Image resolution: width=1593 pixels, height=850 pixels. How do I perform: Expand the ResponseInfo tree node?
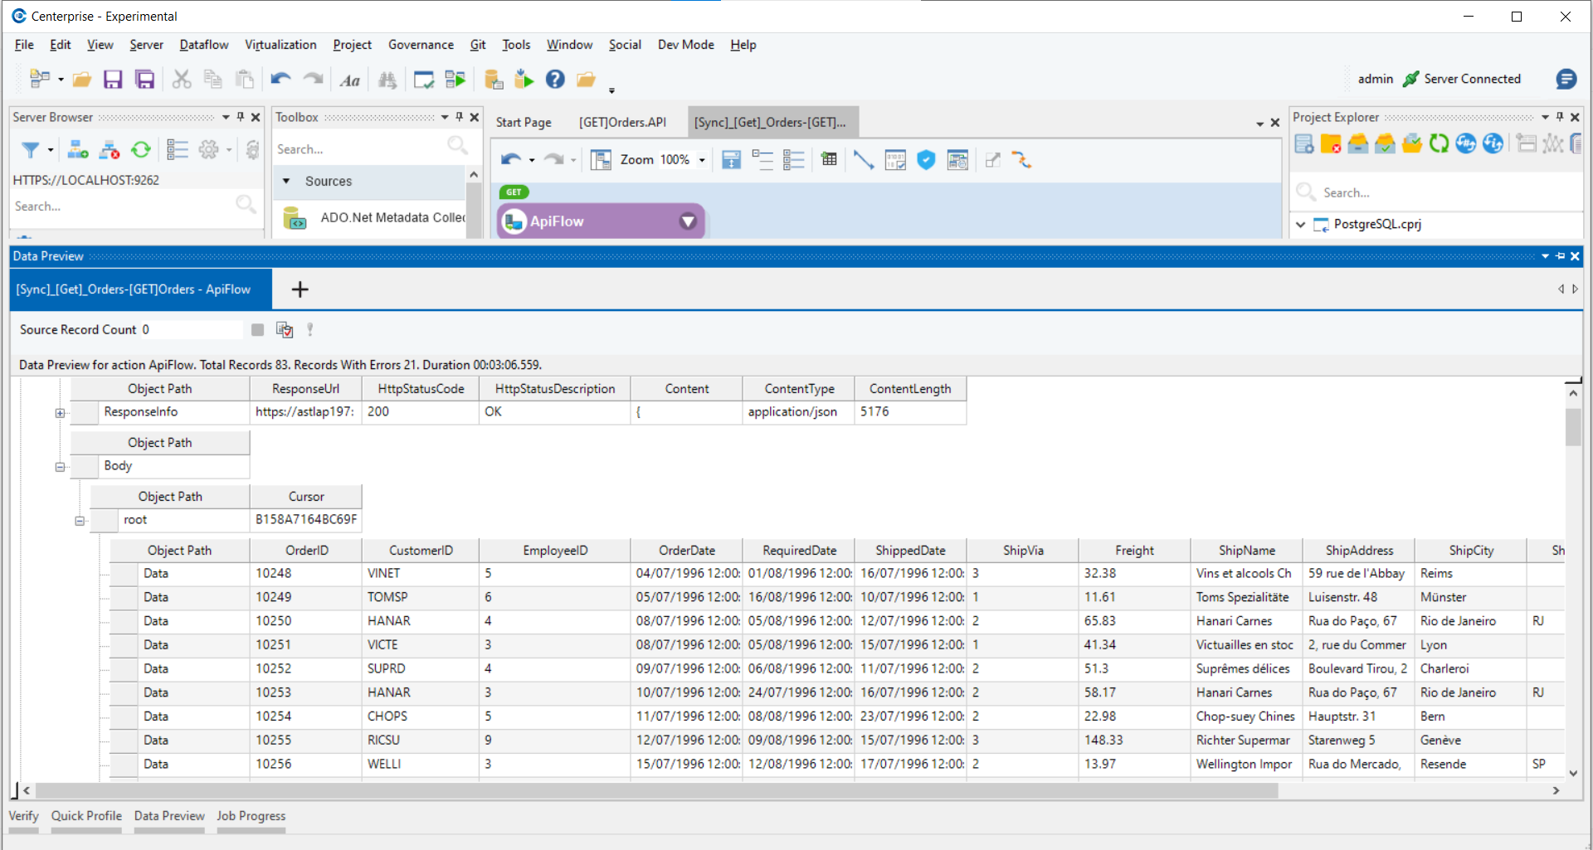60,413
